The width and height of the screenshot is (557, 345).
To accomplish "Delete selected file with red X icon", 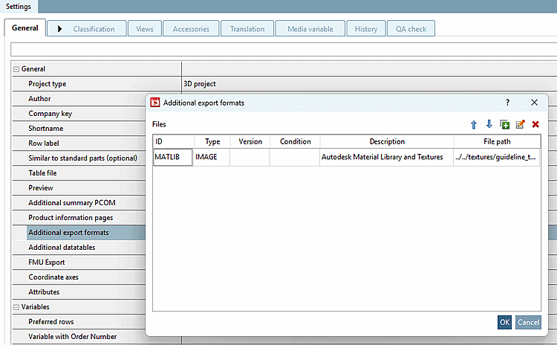I will tap(535, 124).
